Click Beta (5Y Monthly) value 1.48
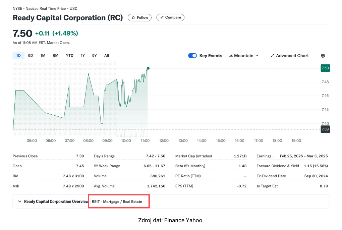 click(x=242, y=166)
